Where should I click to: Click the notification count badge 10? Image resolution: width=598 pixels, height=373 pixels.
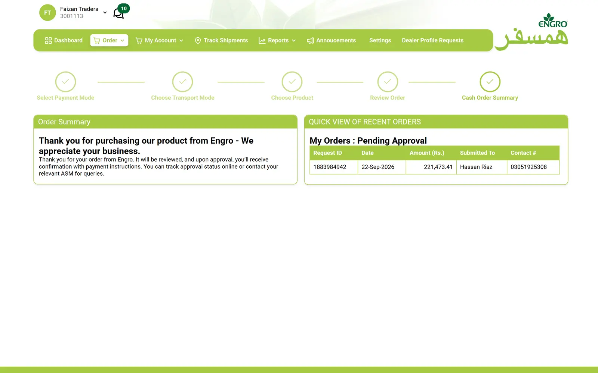coord(124,8)
